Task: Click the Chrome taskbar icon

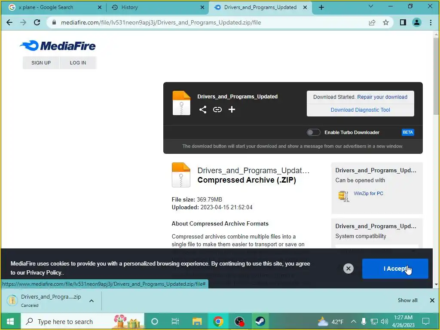Action: click(x=218, y=321)
